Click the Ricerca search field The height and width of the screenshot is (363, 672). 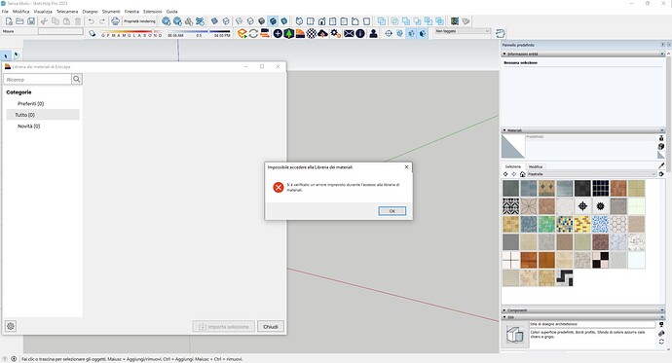pyautogui.click(x=37, y=79)
